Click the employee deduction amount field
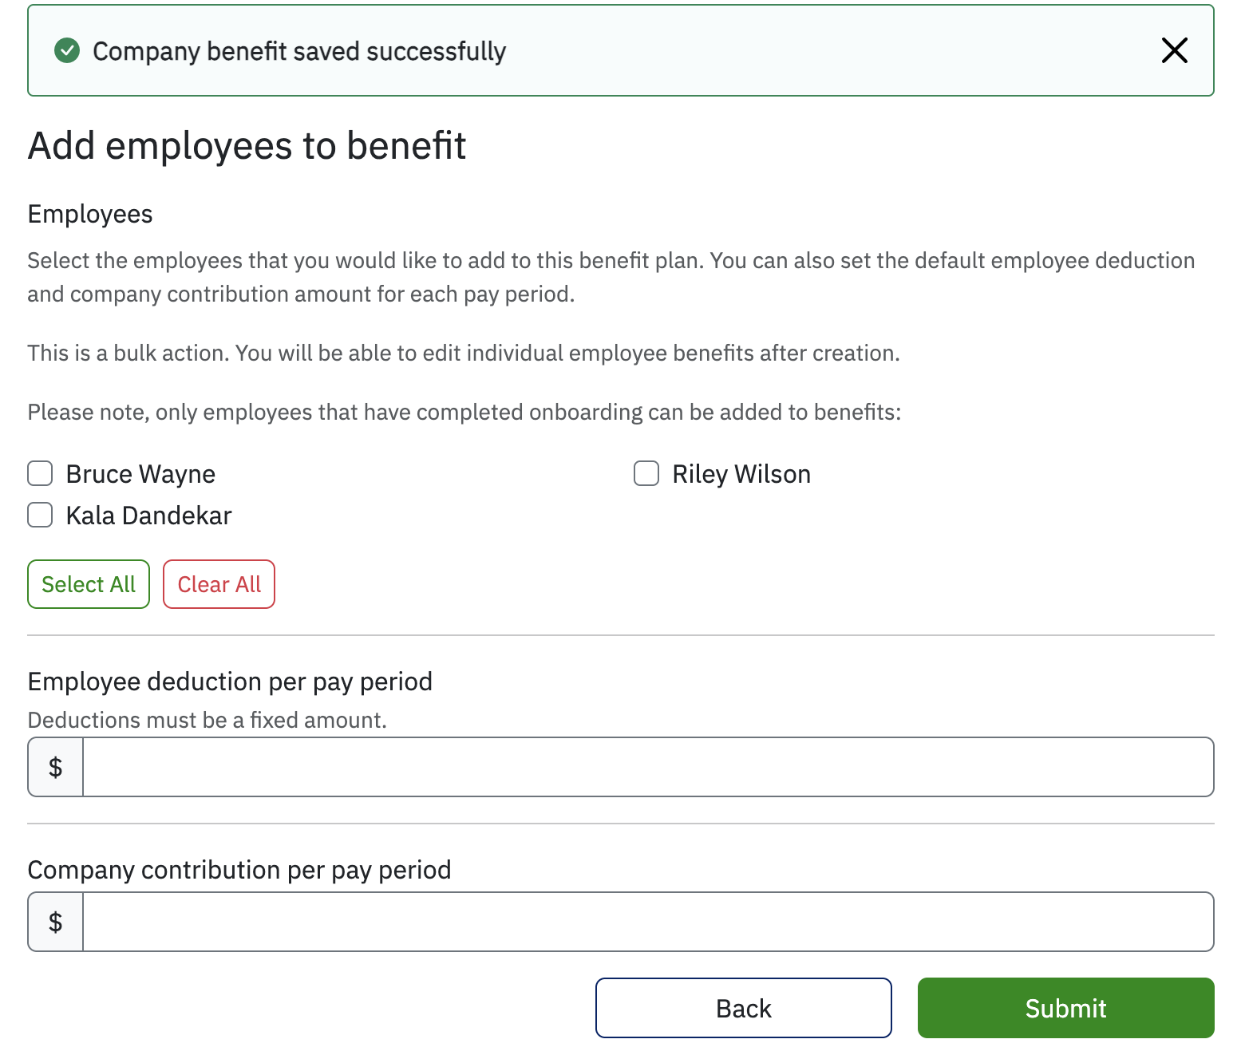The image size is (1245, 1047). coord(638,767)
